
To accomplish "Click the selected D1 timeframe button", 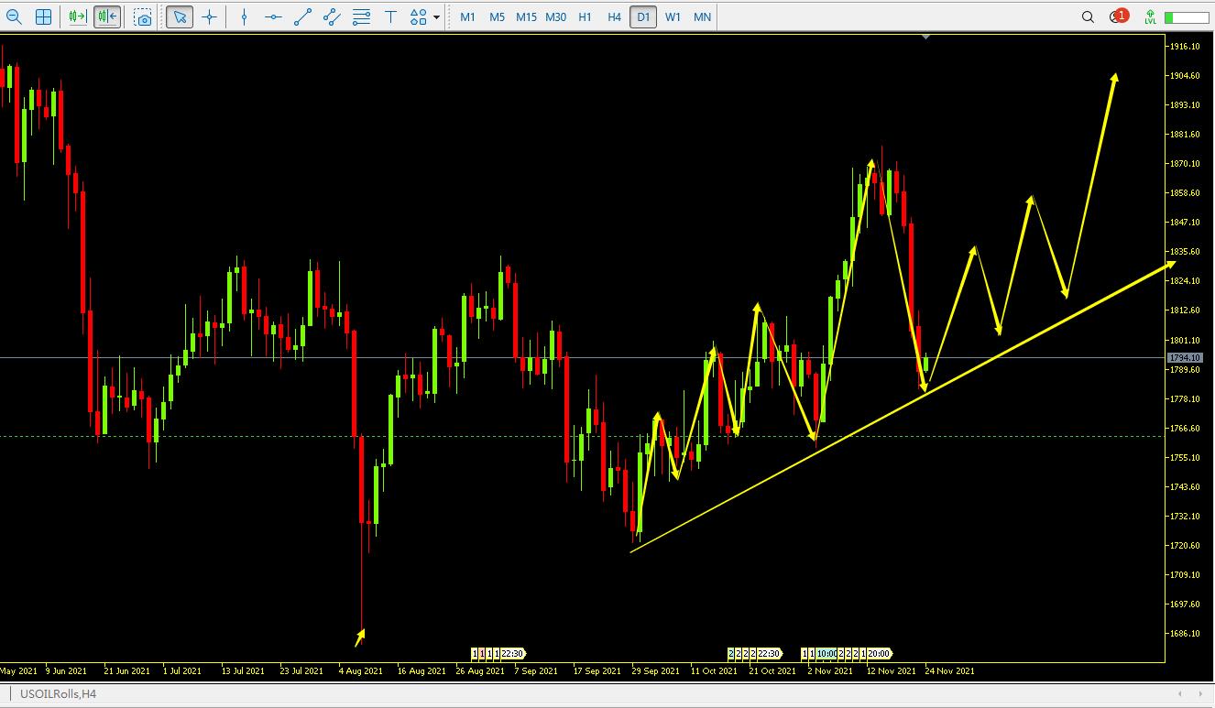I will (643, 17).
